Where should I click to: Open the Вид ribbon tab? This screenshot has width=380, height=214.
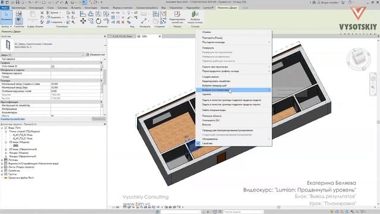[164, 8]
